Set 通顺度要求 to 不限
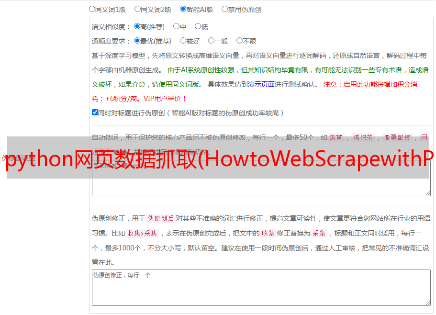Screen dimensions: 436x315 [x=239, y=41]
